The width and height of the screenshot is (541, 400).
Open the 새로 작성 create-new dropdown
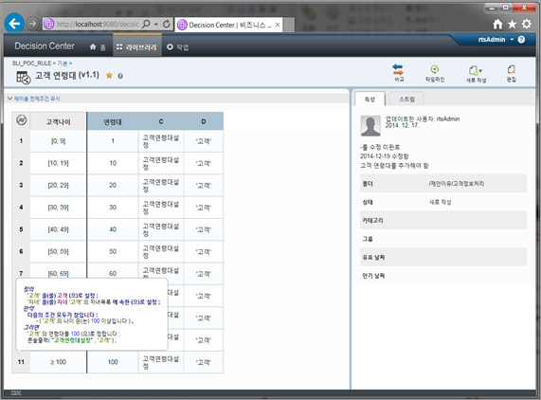tap(476, 73)
